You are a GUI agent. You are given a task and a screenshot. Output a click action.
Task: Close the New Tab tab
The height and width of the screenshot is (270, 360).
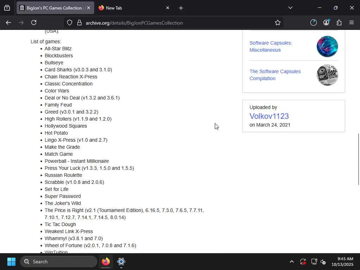[x=168, y=8]
